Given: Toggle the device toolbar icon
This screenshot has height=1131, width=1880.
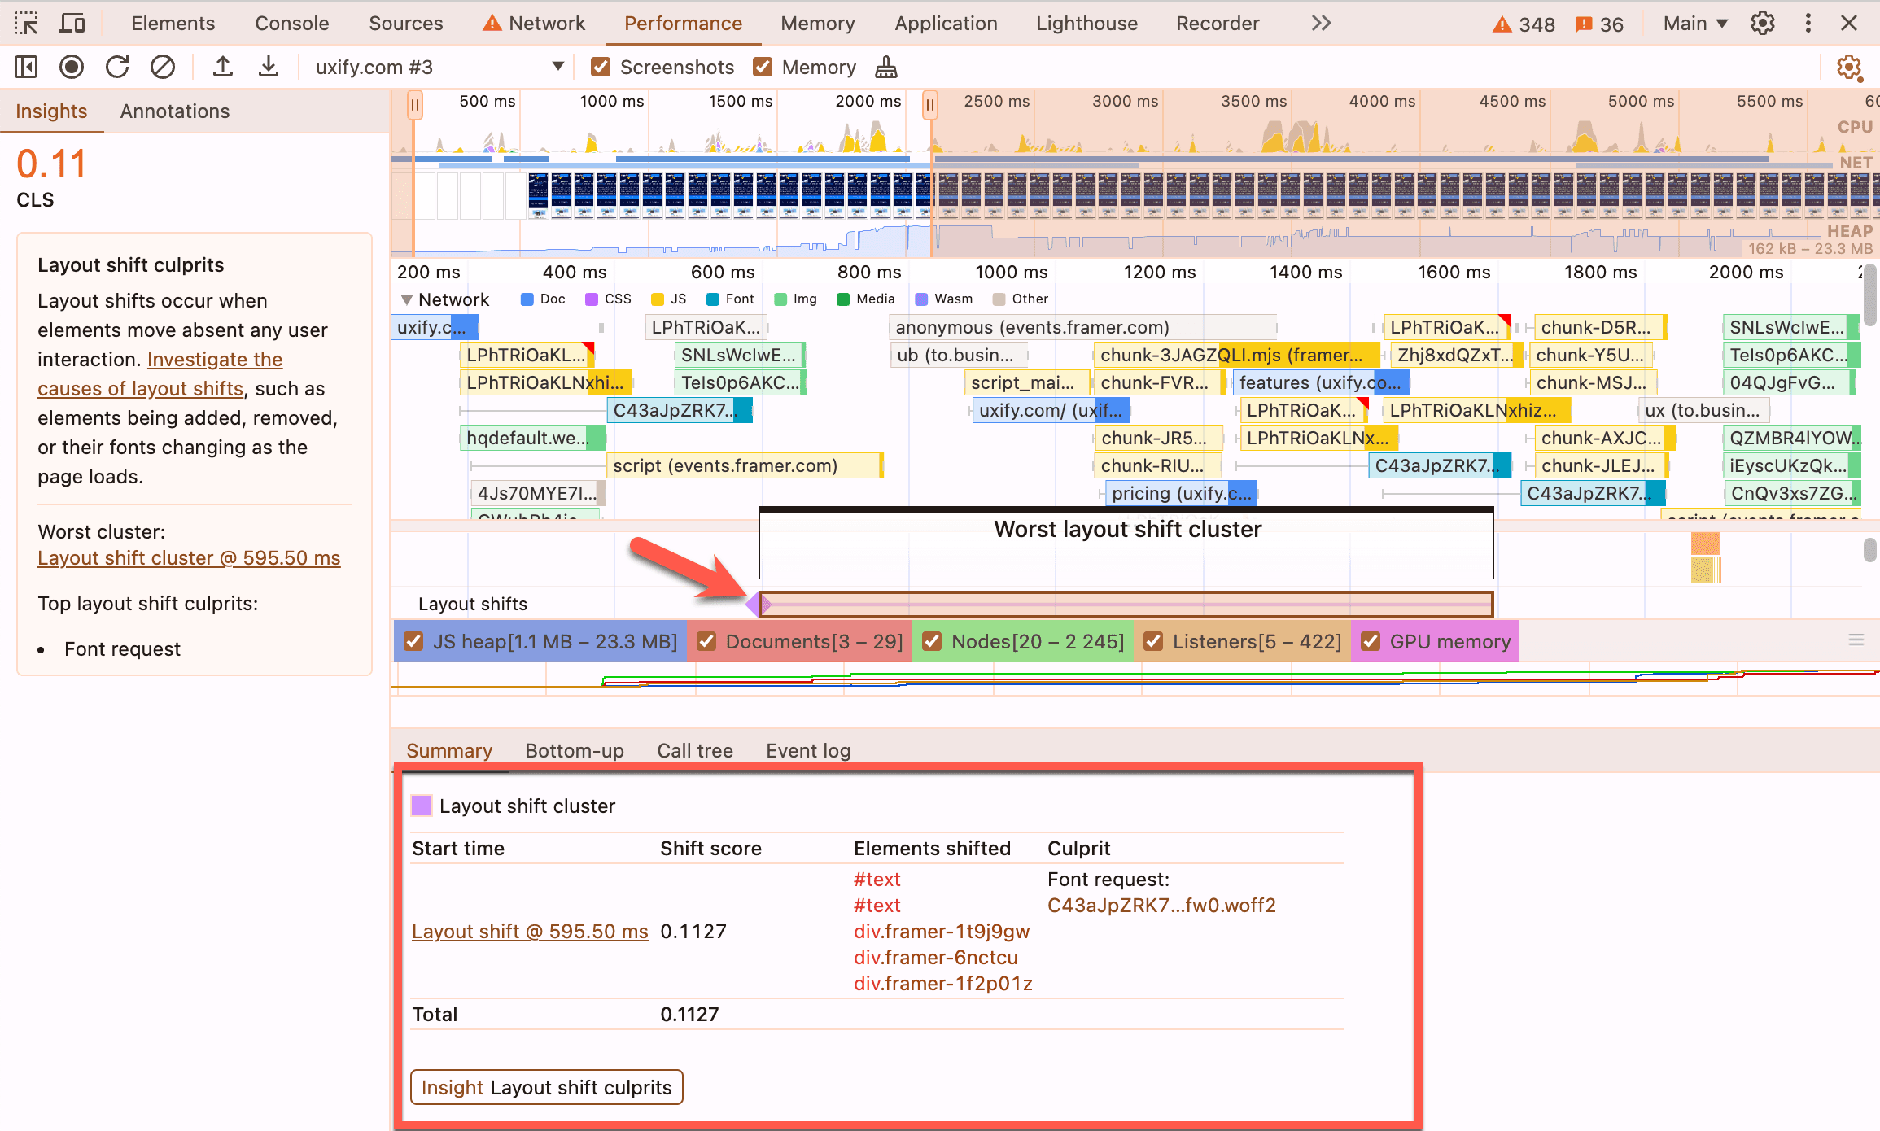Looking at the screenshot, I should click(72, 23).
